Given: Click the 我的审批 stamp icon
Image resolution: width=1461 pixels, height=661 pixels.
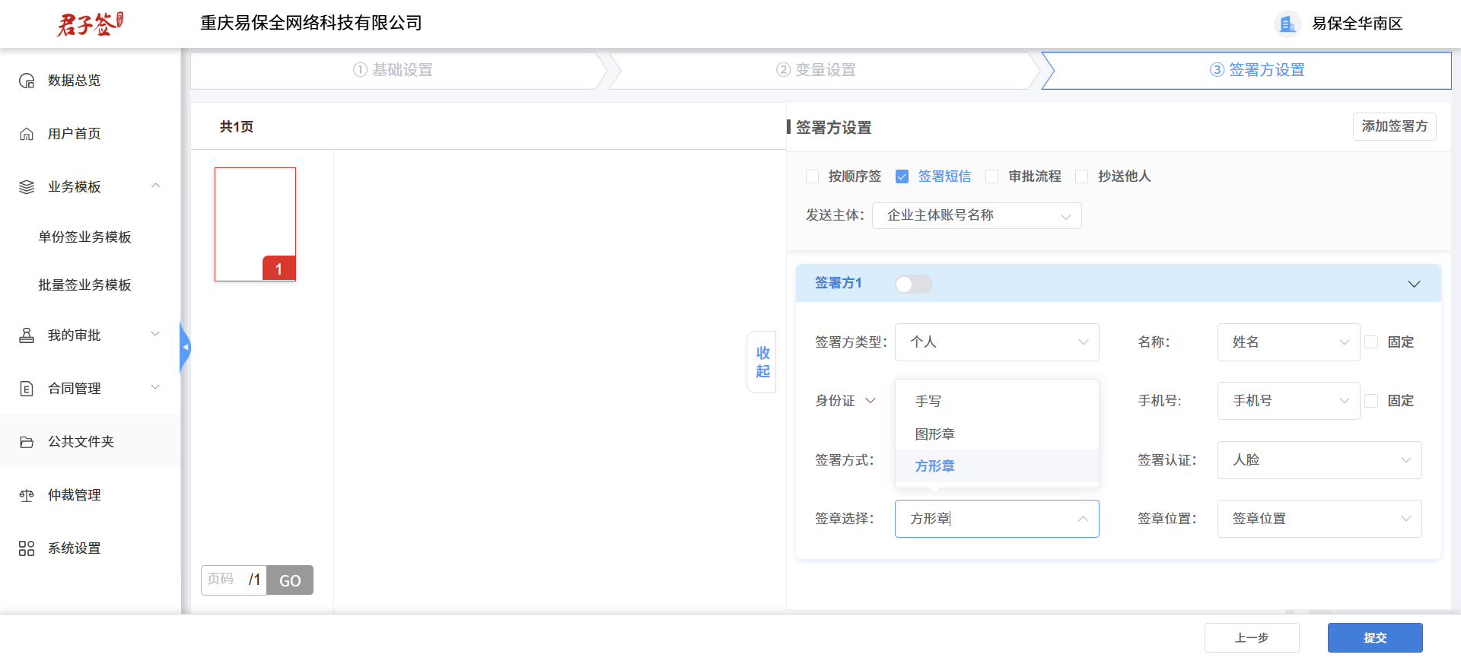Looking at the screenshot, I should pyautogui.click(x=27, y=335).
